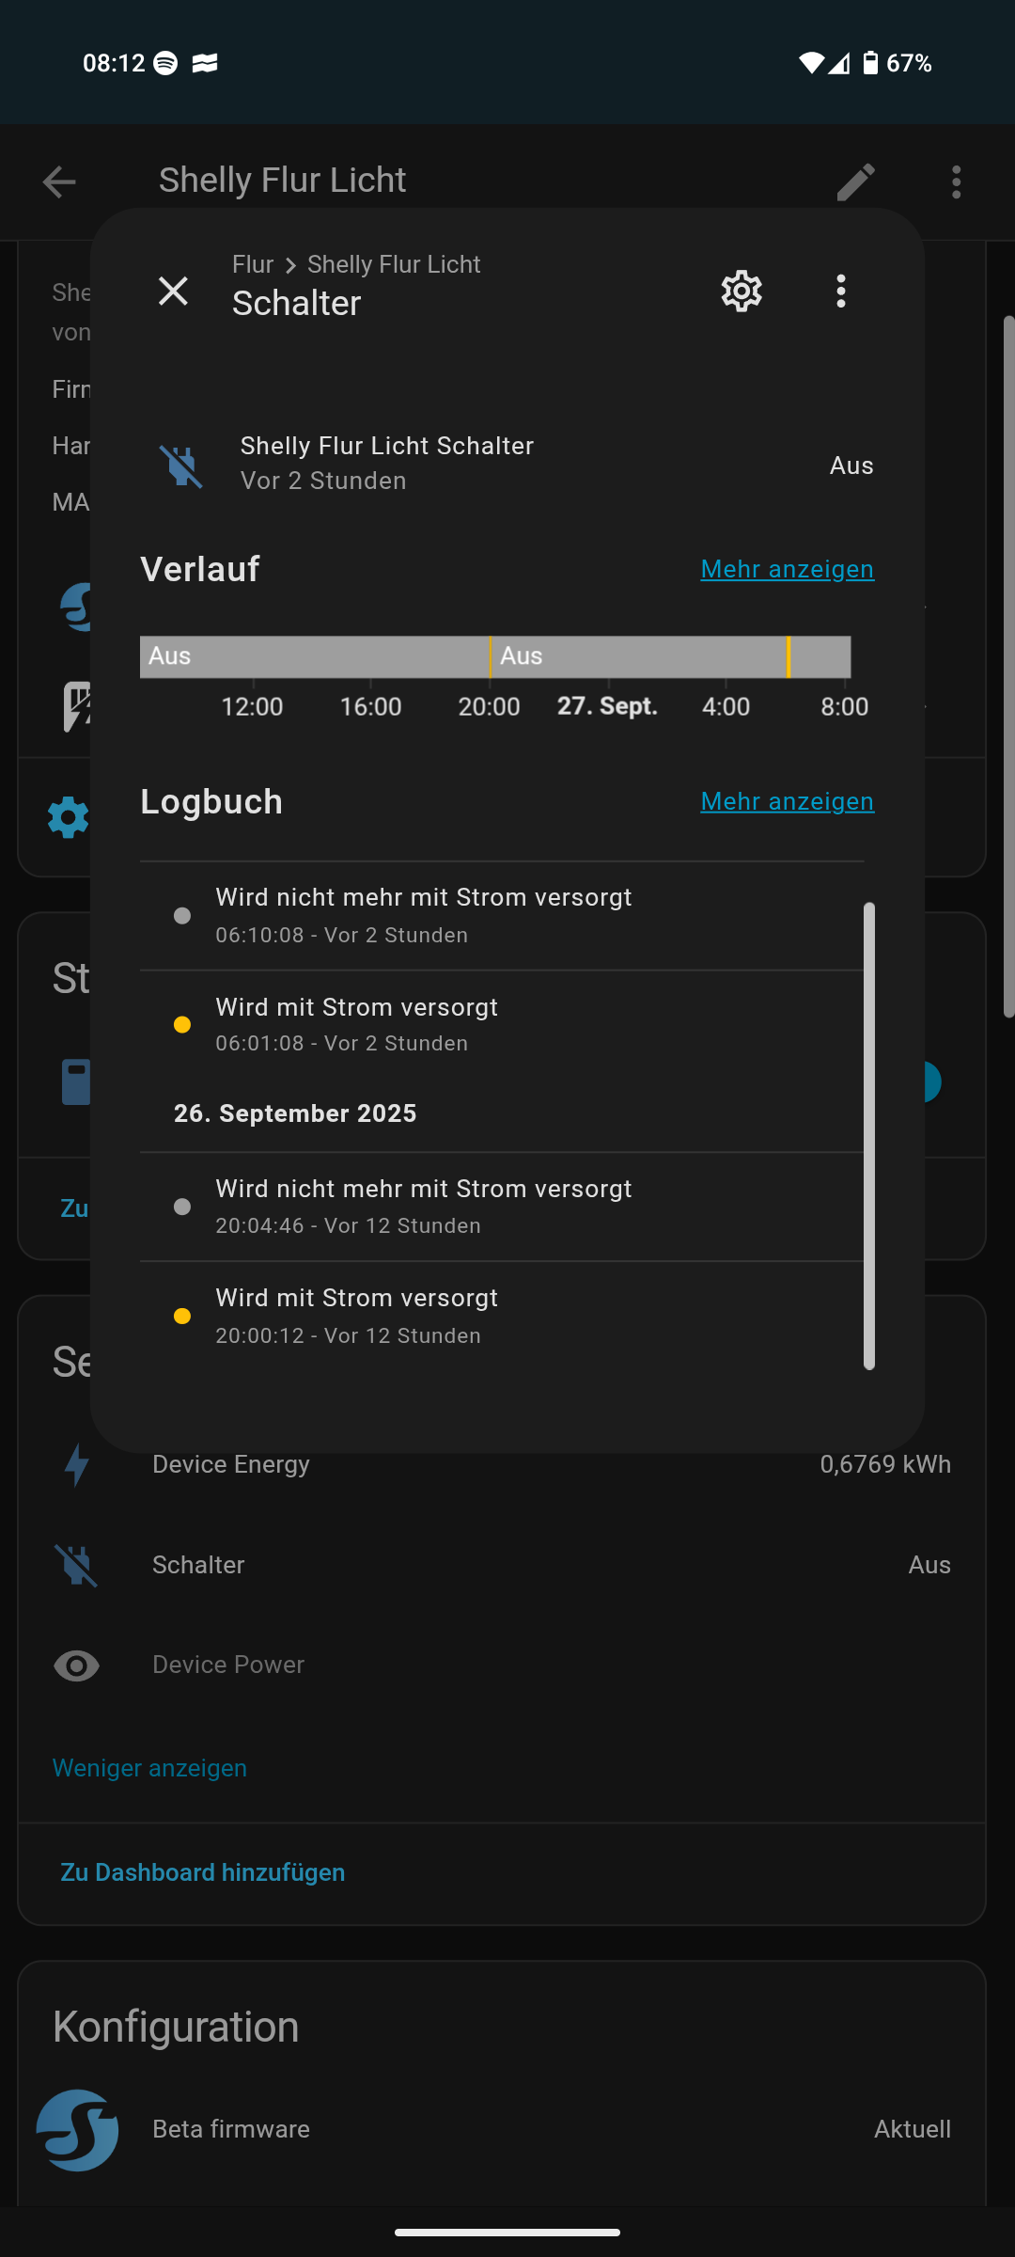Collapse sensors with Weniger anzeigen
Image resolution: width=1015 pixels, height=2257 pixels.
pos(149,1768)
